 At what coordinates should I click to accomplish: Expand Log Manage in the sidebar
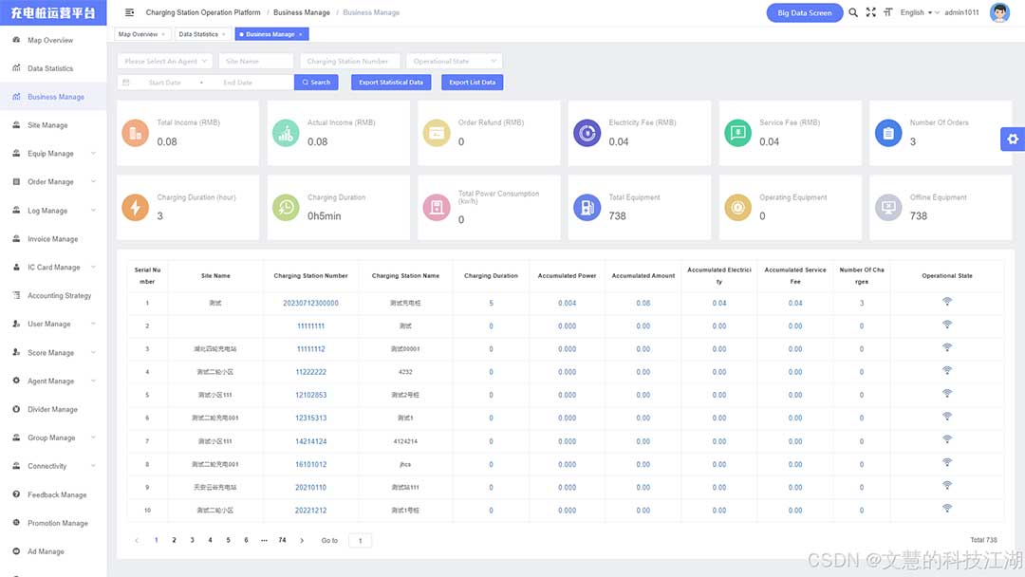coord(53,211)
